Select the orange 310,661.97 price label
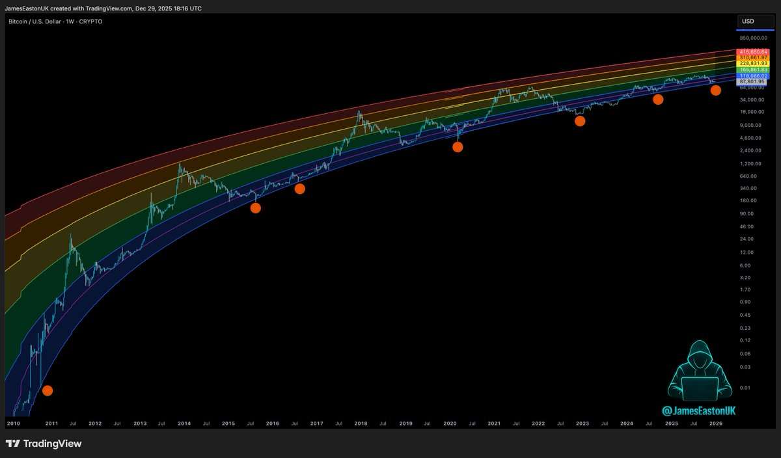The height and width of the screenshot is (458, 781). coord(753,57)
